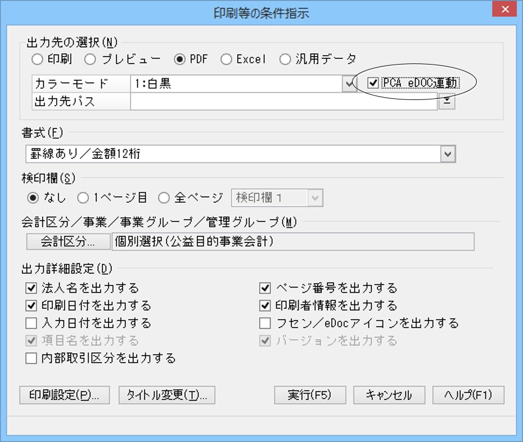This screenshot has width=523, height=442.
Task: Click the 出力先パス browse arrow button
Action: point(447,102)
